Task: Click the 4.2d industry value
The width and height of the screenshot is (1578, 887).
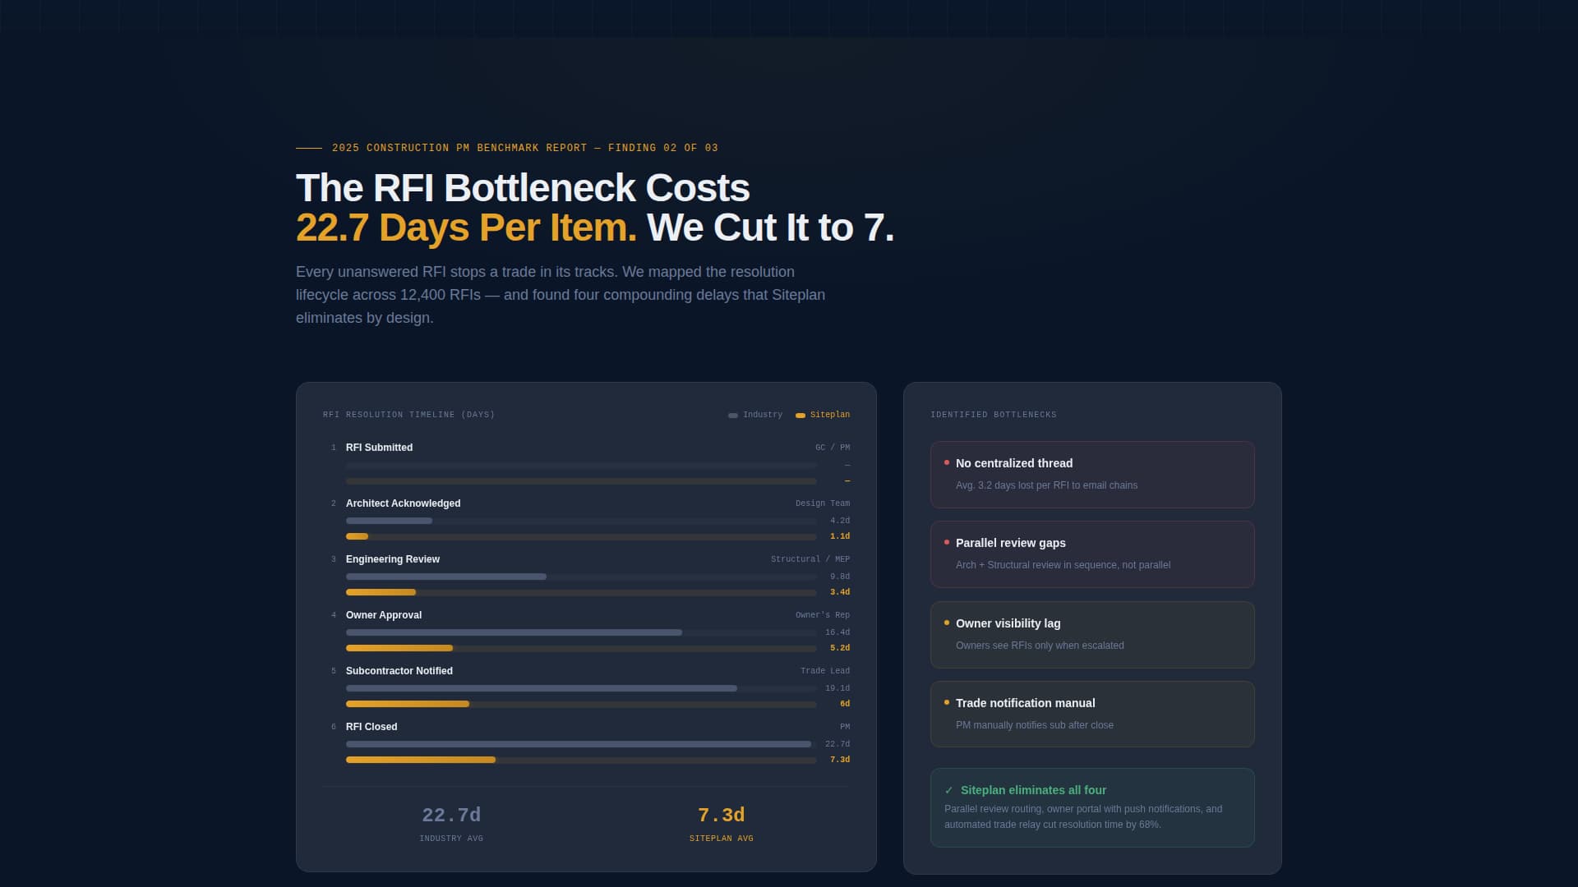Action: click(840, 521)
